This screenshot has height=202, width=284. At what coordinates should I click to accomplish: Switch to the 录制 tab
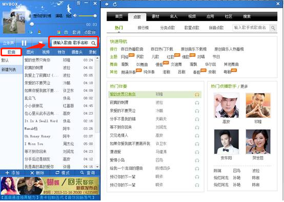(x=92, y=52)
